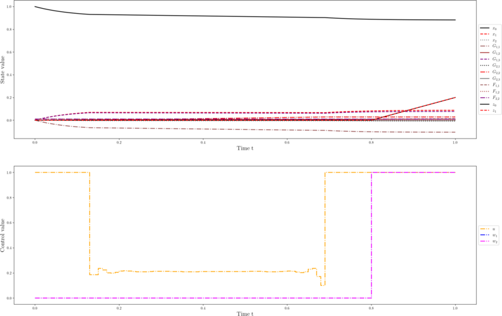This screenshot has height=316, width=502.
Task: Select the G₂,₃ legend entry
Action: click(x=490, y=78)
